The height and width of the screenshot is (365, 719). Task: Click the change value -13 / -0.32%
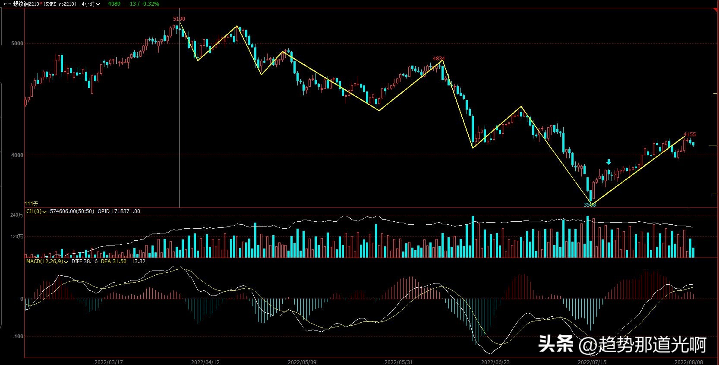(144, 4)
